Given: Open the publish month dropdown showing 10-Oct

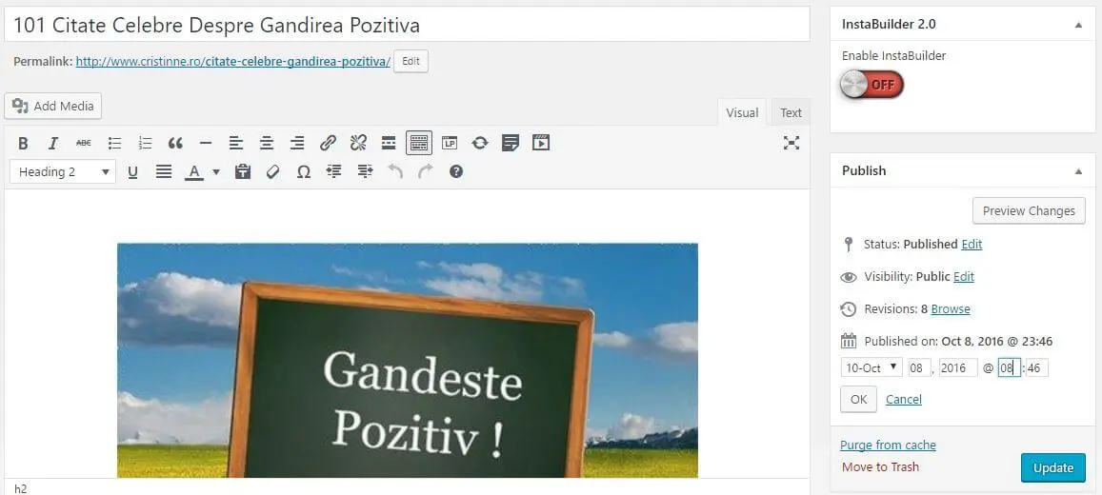Looking at the screenshot, I should (x=871, y=367).
